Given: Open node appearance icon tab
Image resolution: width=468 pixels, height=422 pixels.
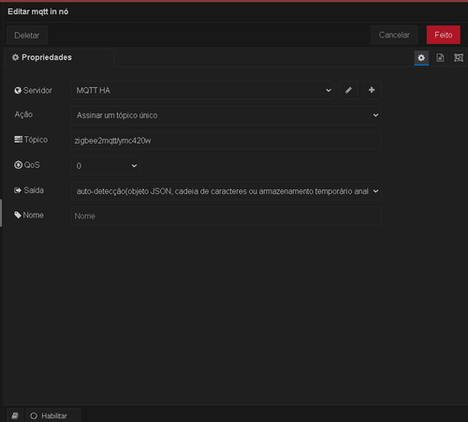Looking at the screenshot, I should coord(459,58).
